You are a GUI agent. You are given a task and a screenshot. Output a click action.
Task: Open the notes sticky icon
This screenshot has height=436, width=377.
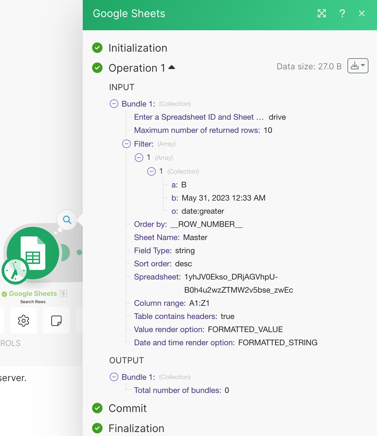pos(56,321)
